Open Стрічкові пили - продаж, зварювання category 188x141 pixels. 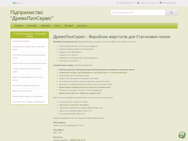pyautogui.click(x=29, y=102)
